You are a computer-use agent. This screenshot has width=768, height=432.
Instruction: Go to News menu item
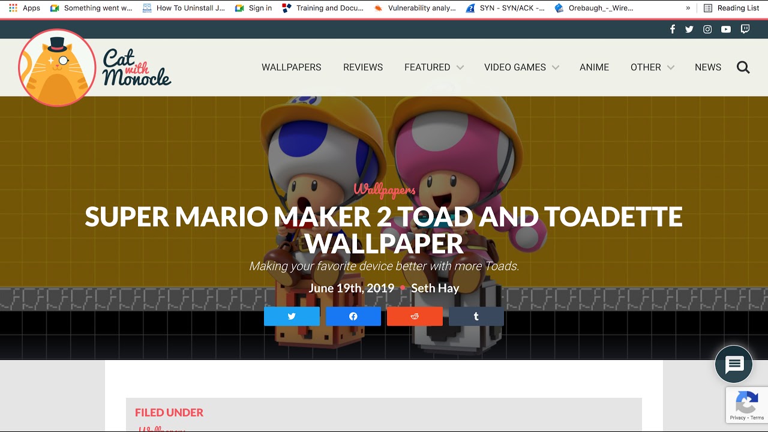[x=708, y=67]
